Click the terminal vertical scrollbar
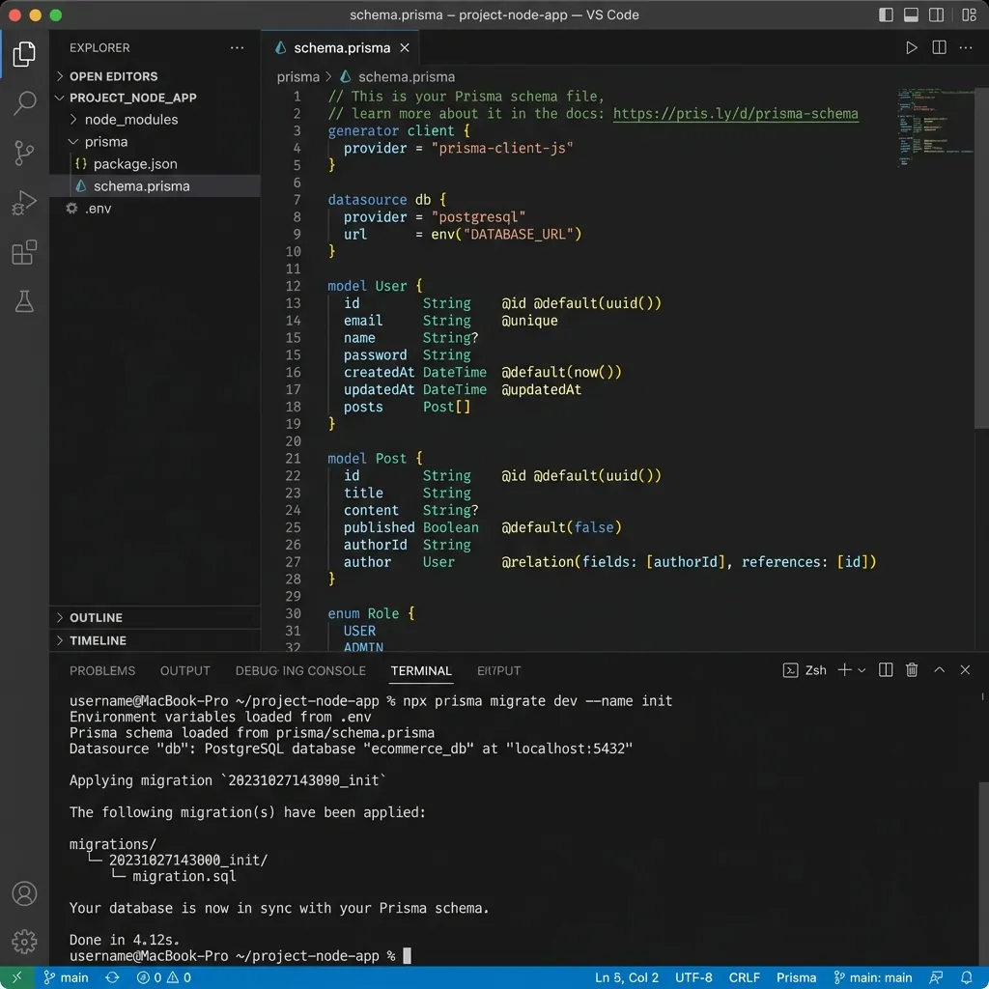 [x=982, y=873]
